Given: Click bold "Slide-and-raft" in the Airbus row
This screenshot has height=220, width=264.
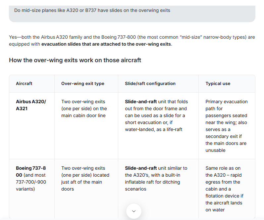Looking at the screenshot, I should pos(141,102).
